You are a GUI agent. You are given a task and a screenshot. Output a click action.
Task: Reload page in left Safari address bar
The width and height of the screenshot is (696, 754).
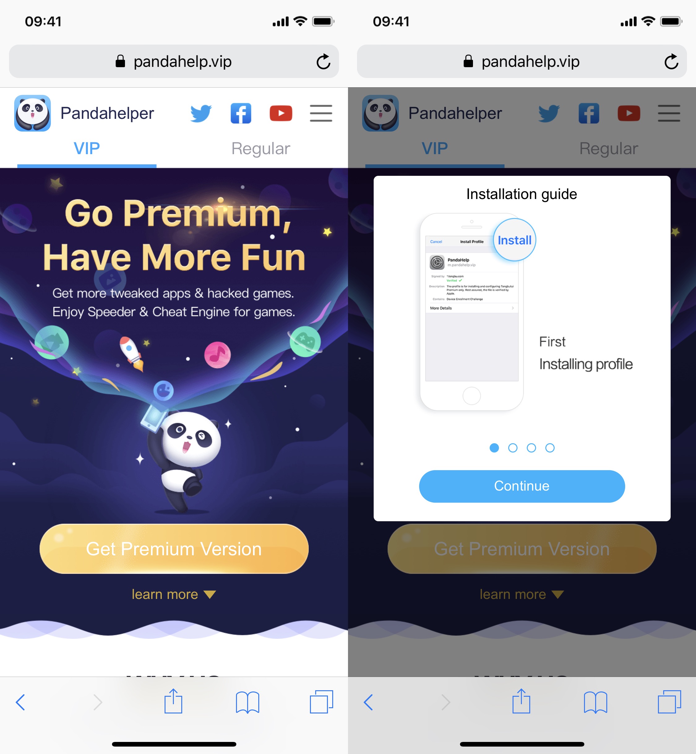(x=323, y=61)
